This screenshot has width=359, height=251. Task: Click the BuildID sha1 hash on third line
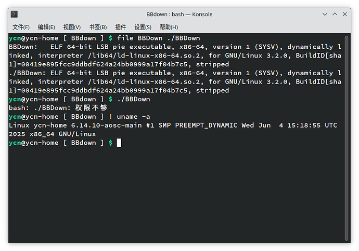tap(104, 64)
